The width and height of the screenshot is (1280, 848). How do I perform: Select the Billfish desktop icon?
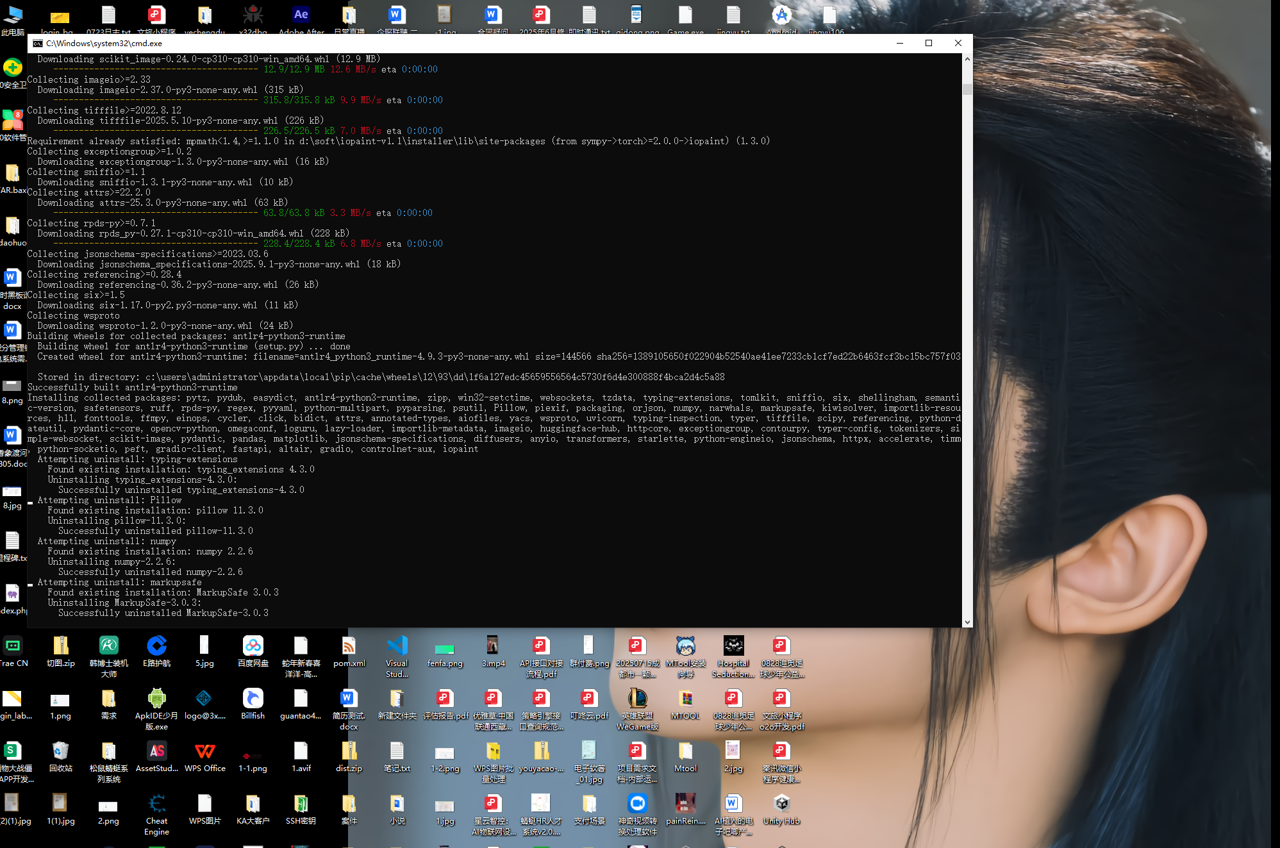(253, 699)
